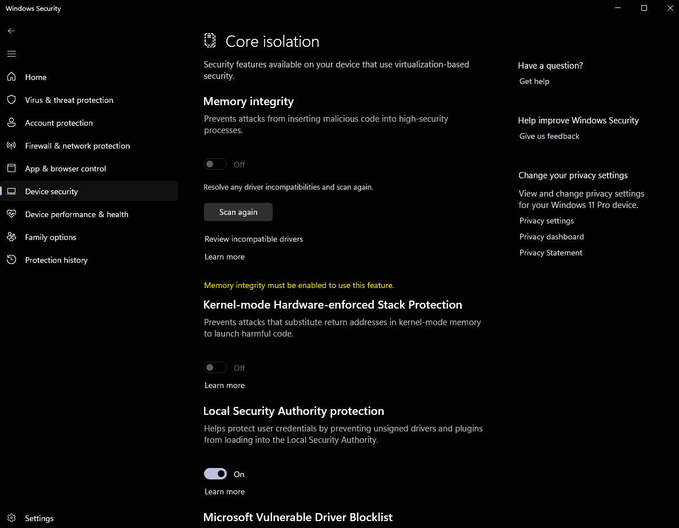The width and height of the screenshot is (679, 528).
Task: Click the Windows Security title bar label
Action: point(33,8)
